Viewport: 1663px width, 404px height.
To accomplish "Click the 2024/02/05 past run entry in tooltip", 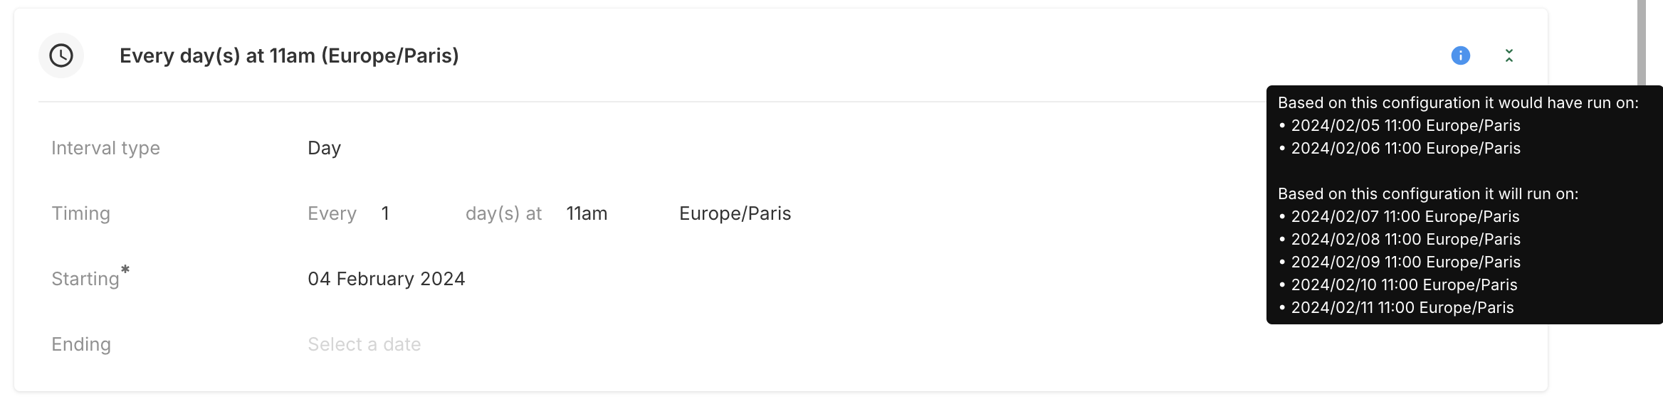I will (x=1405, y=125).
